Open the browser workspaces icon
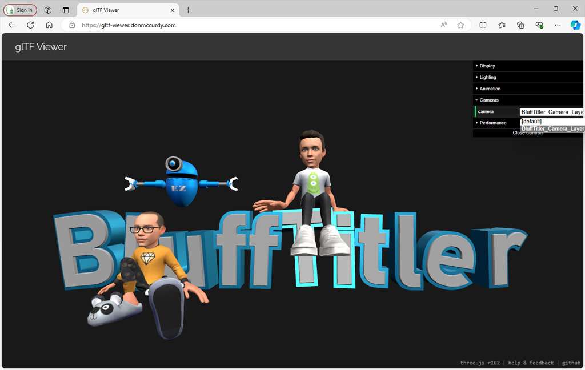585x370 pixels. (48, 10)
